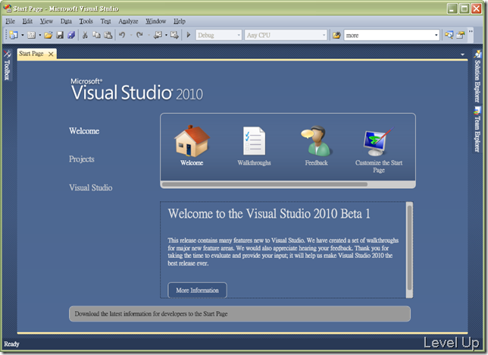Maximize the Visual Studio window
Image resolution: width=488 pixels, height=355 pixels.
pyautogui.click(x=465, y=8)
